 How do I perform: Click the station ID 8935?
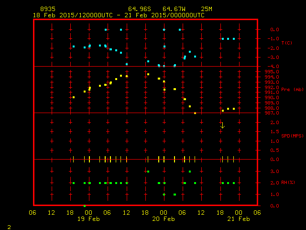tap(48, 9)
